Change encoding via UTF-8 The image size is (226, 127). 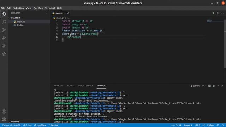(197, 125)
